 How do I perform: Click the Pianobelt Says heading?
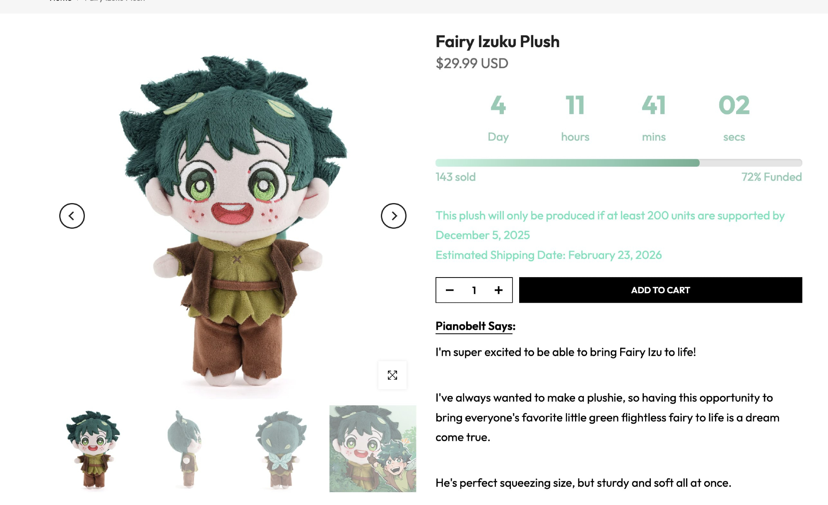475,326
